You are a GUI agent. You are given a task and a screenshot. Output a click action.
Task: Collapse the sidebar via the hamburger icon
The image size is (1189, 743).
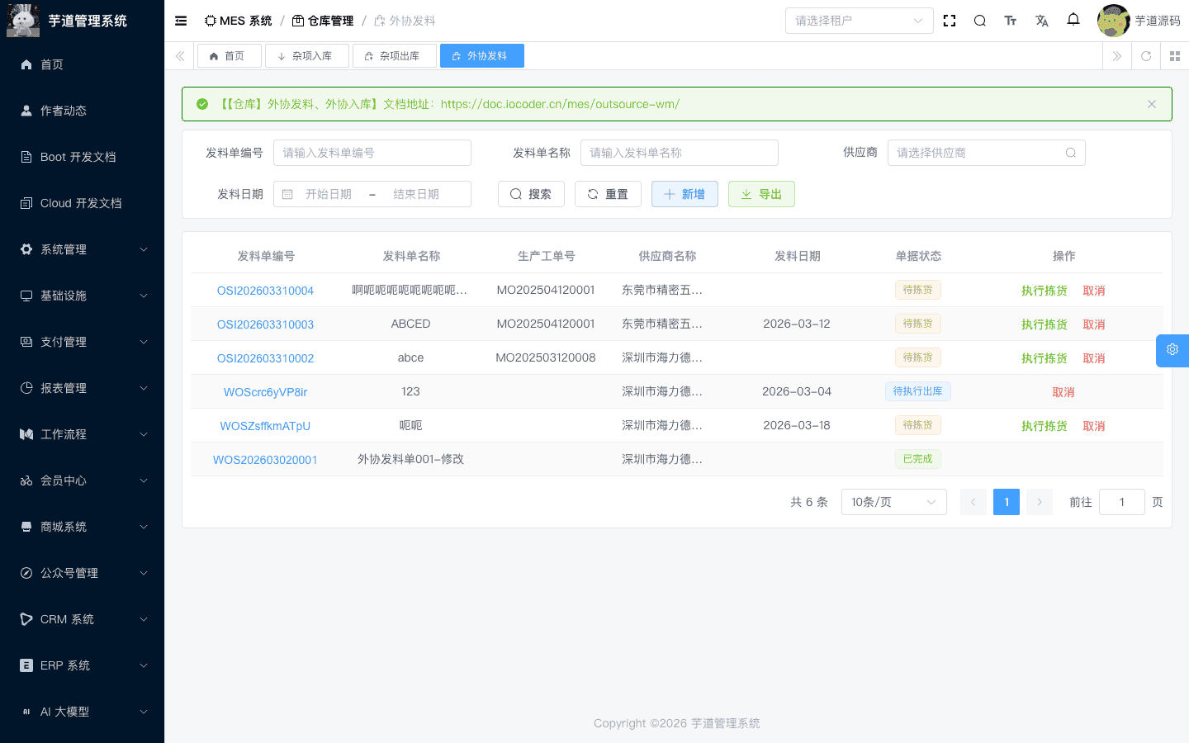click(x=180, y=21)
